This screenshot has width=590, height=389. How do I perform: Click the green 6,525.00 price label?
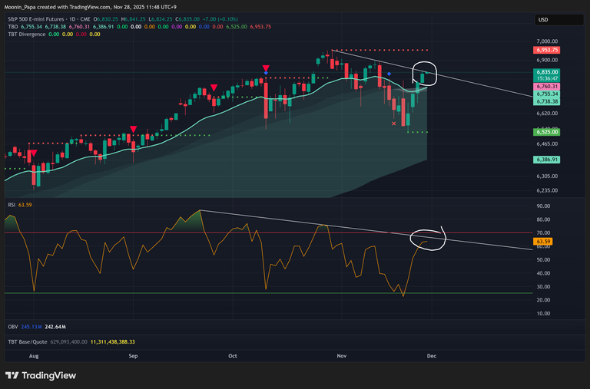pos(549,132)
